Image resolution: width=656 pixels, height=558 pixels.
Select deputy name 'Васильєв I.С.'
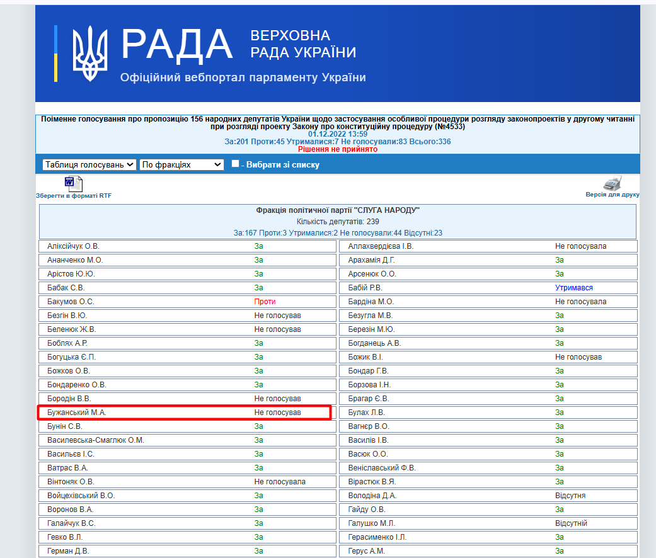point(71,454)
